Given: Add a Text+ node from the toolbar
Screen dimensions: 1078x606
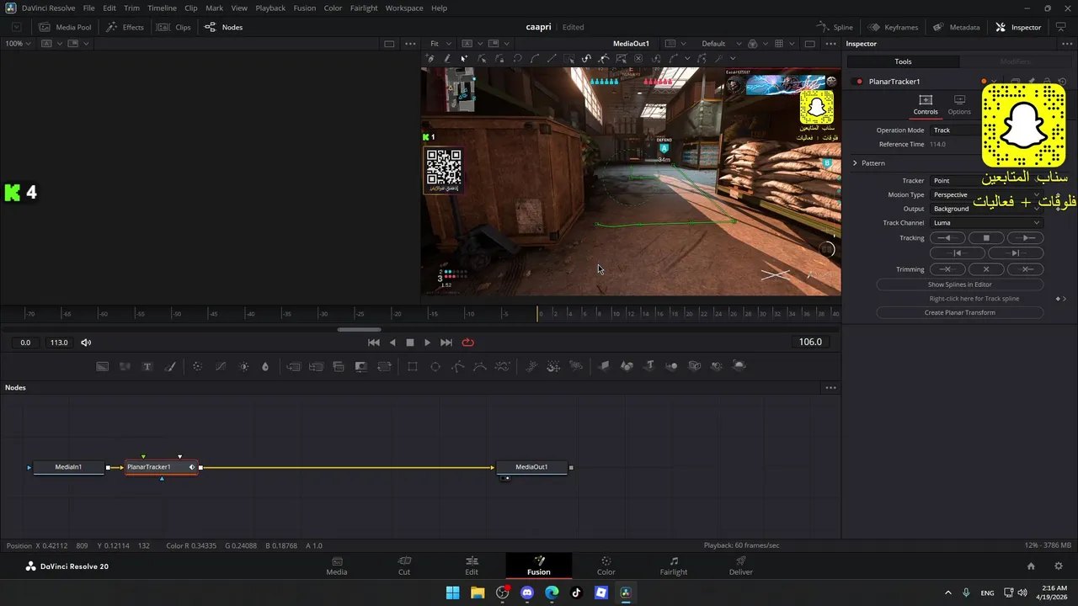Looking at the screenshot, I should pyautogui.click(x=147, y=366).
